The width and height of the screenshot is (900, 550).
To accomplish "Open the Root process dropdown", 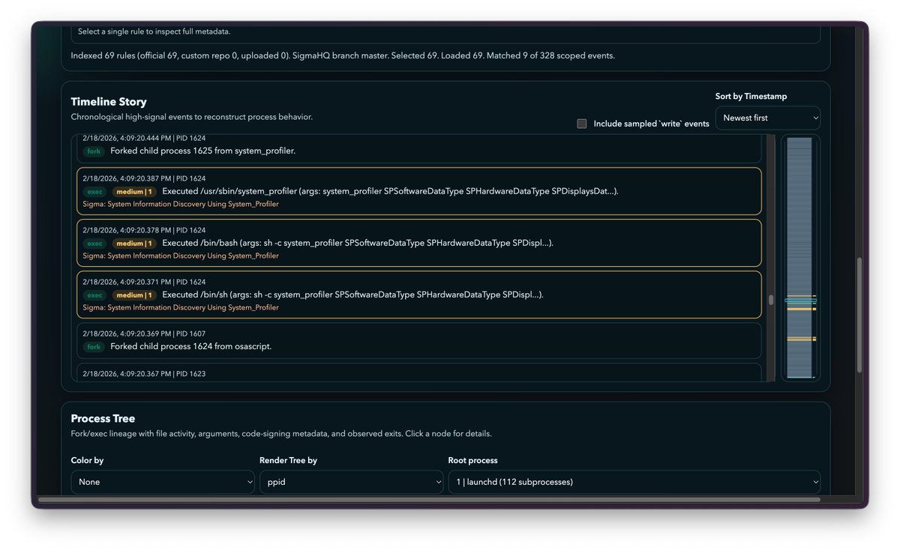I will tap(634, 482).
